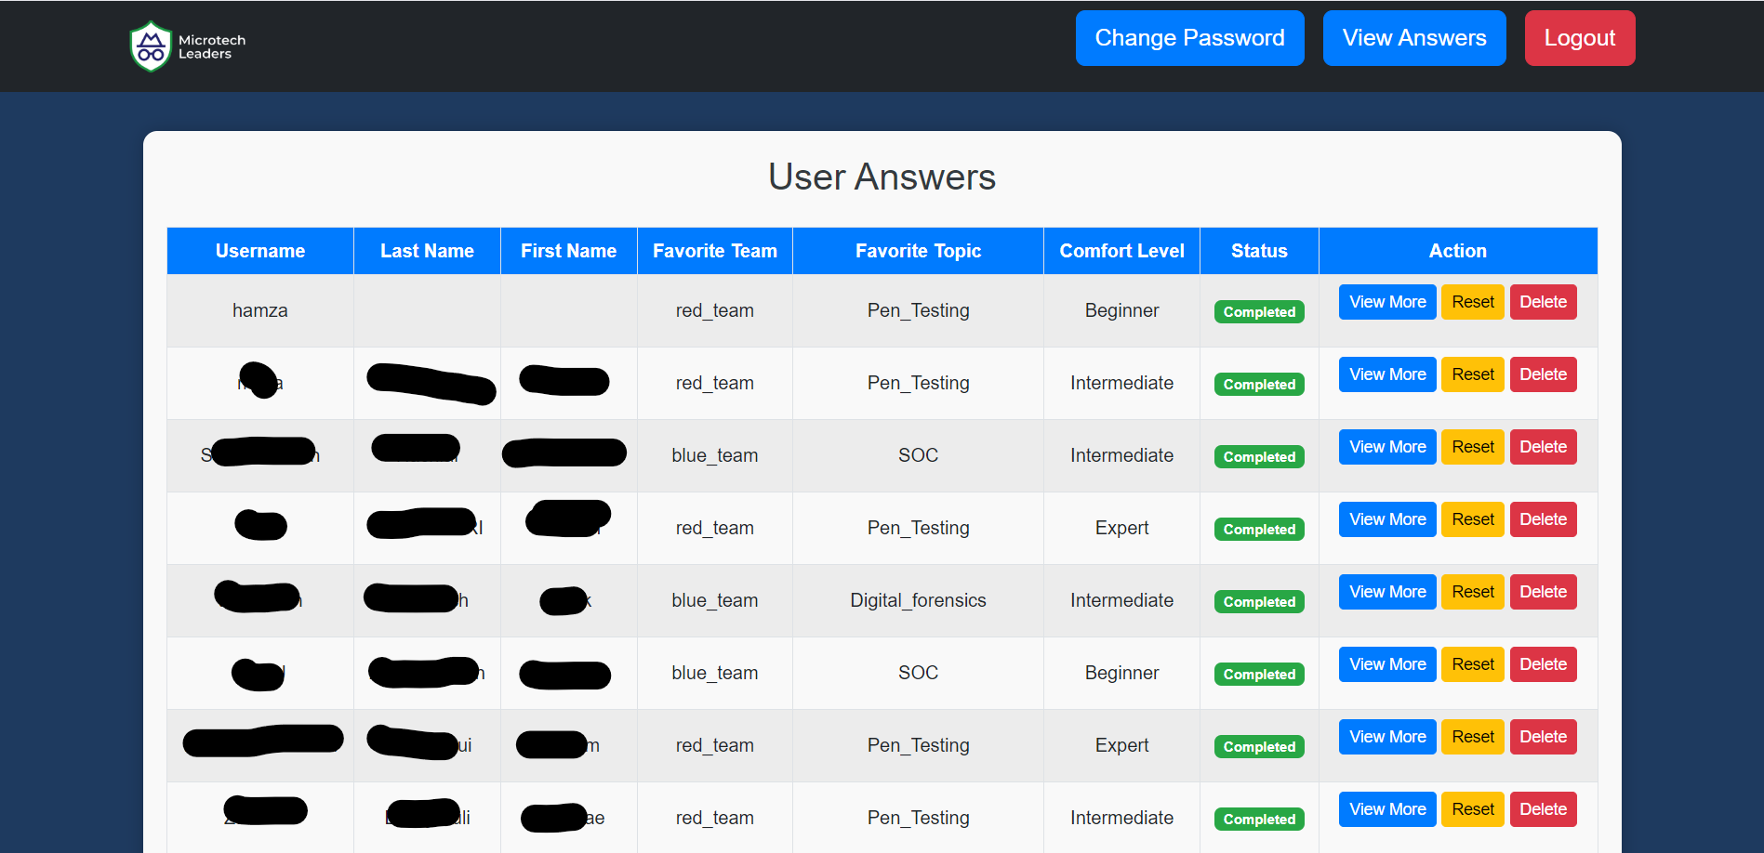Click the Favorite Team column header
This screenshot has height=853, width=1764.
pos(714,250)
